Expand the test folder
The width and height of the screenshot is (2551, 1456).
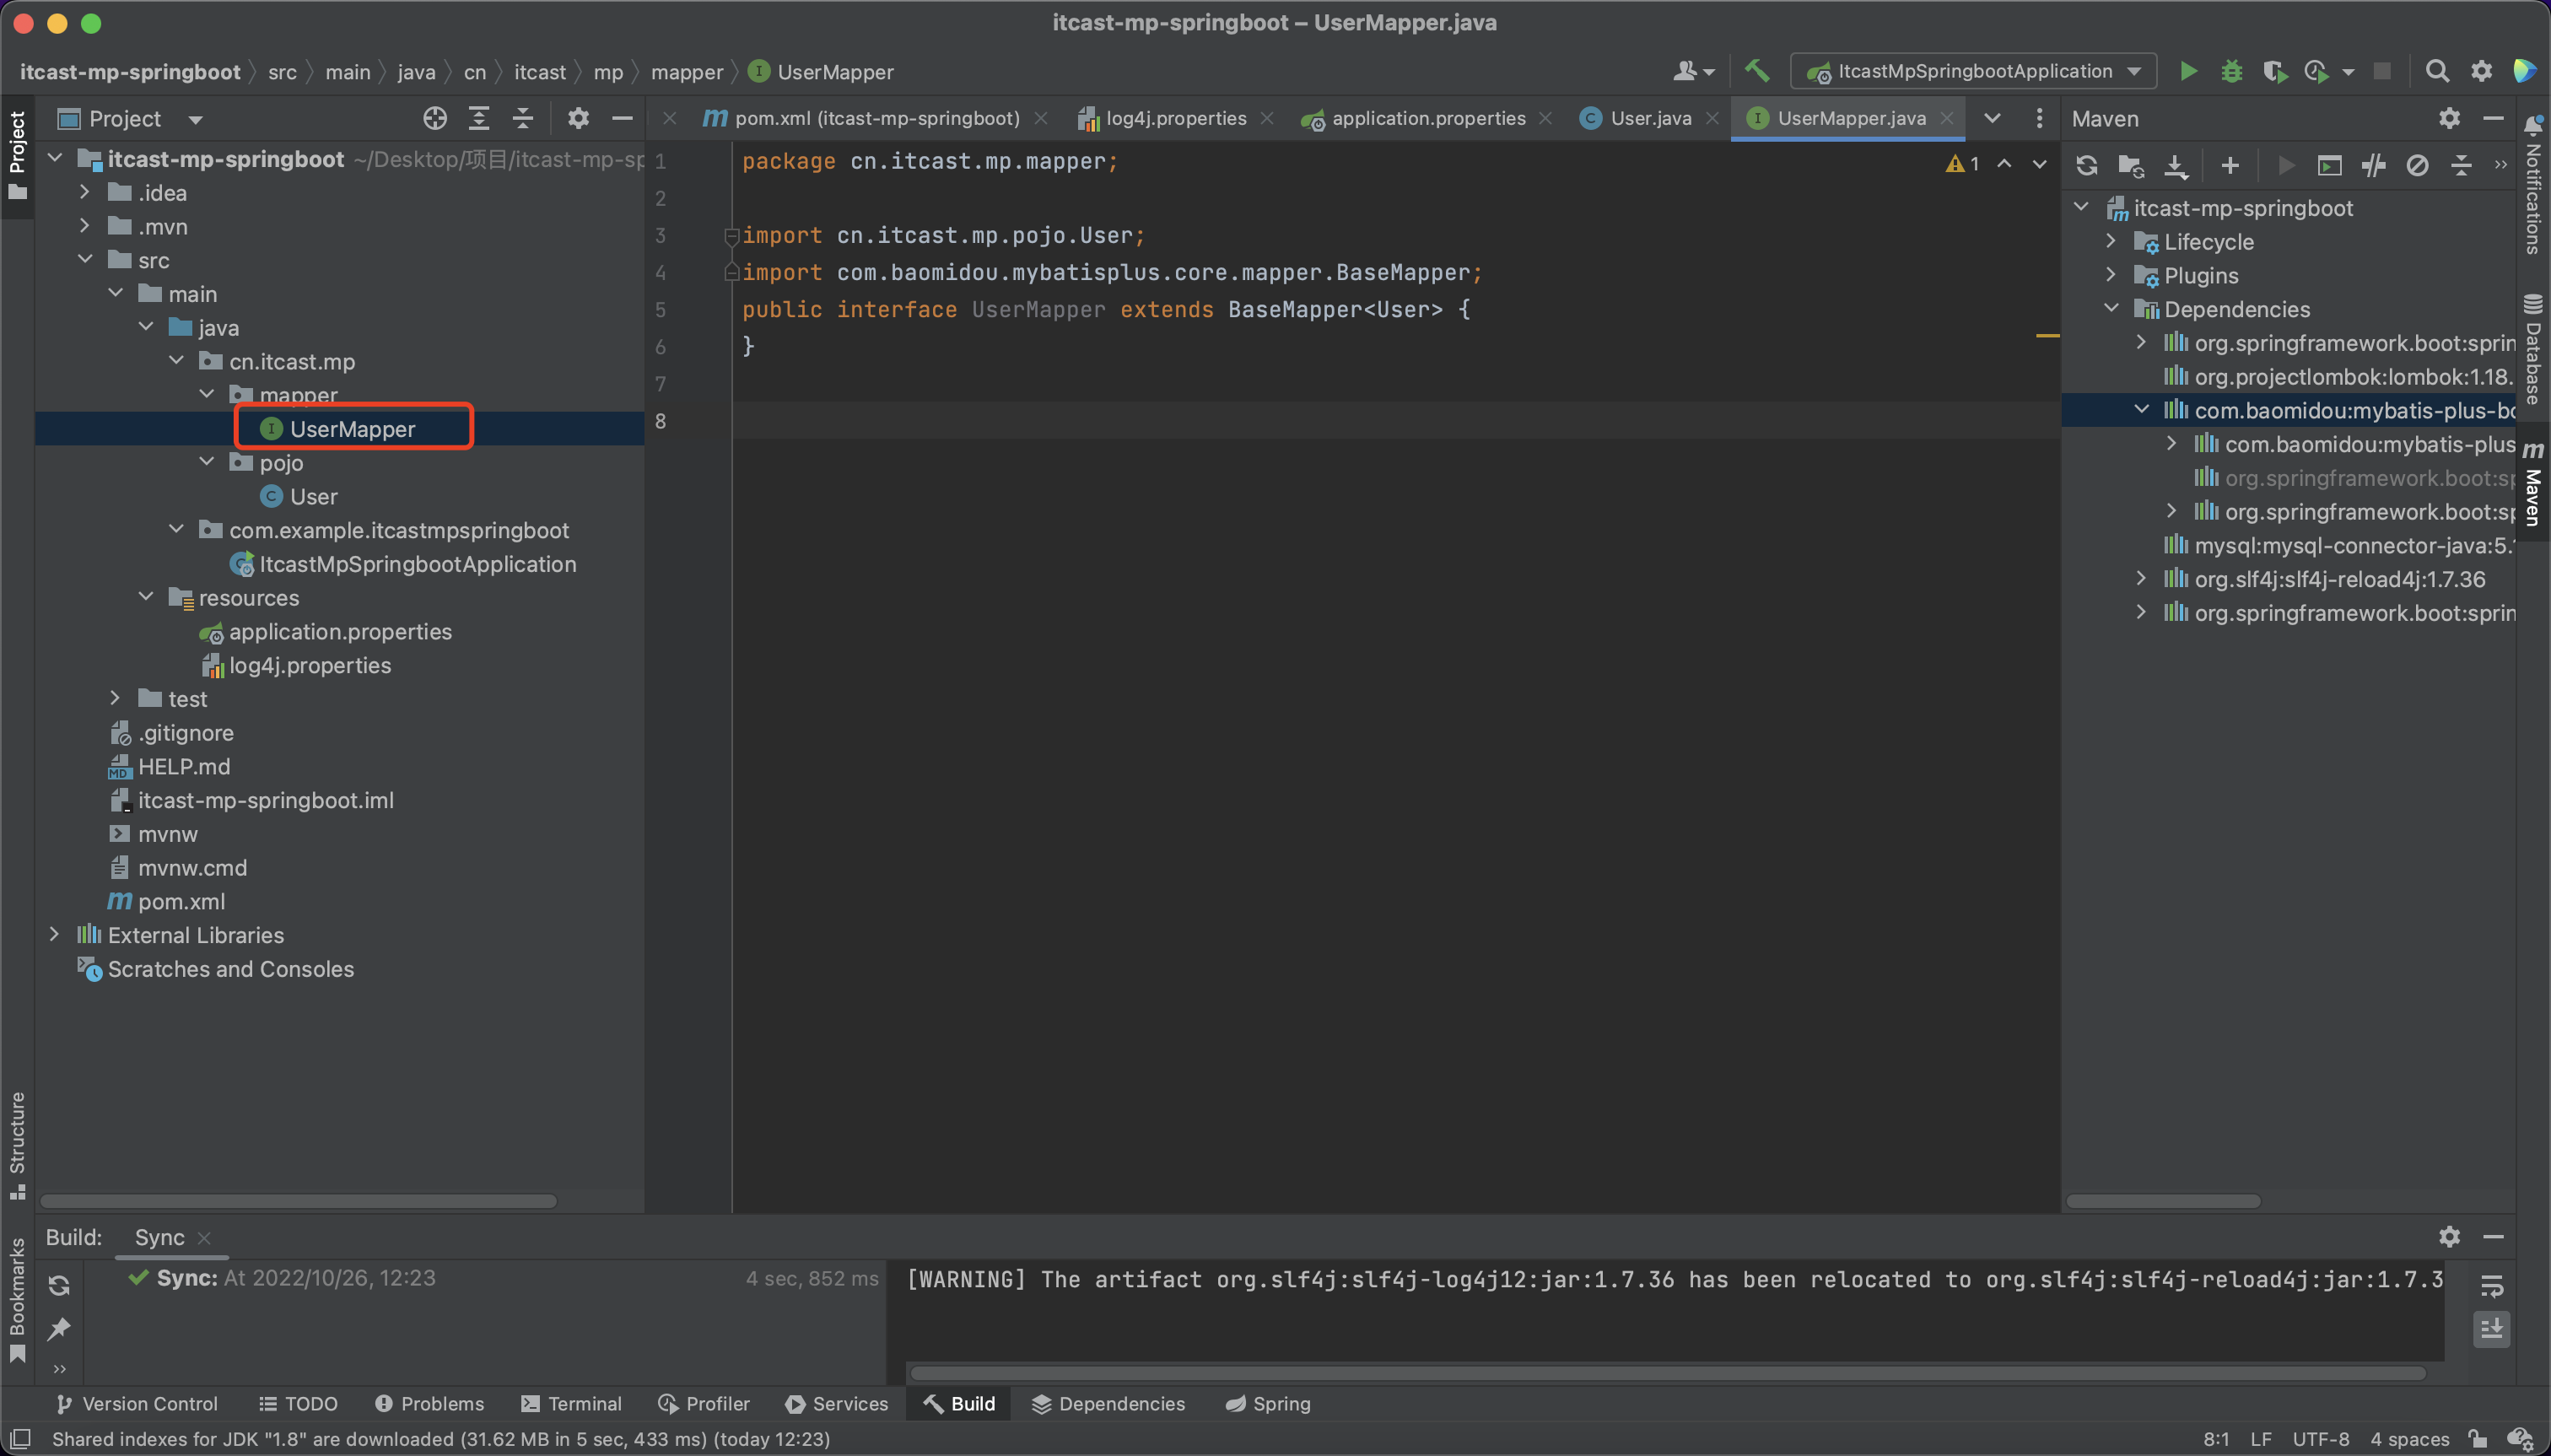pyautogui.click(x=115, y=698)
